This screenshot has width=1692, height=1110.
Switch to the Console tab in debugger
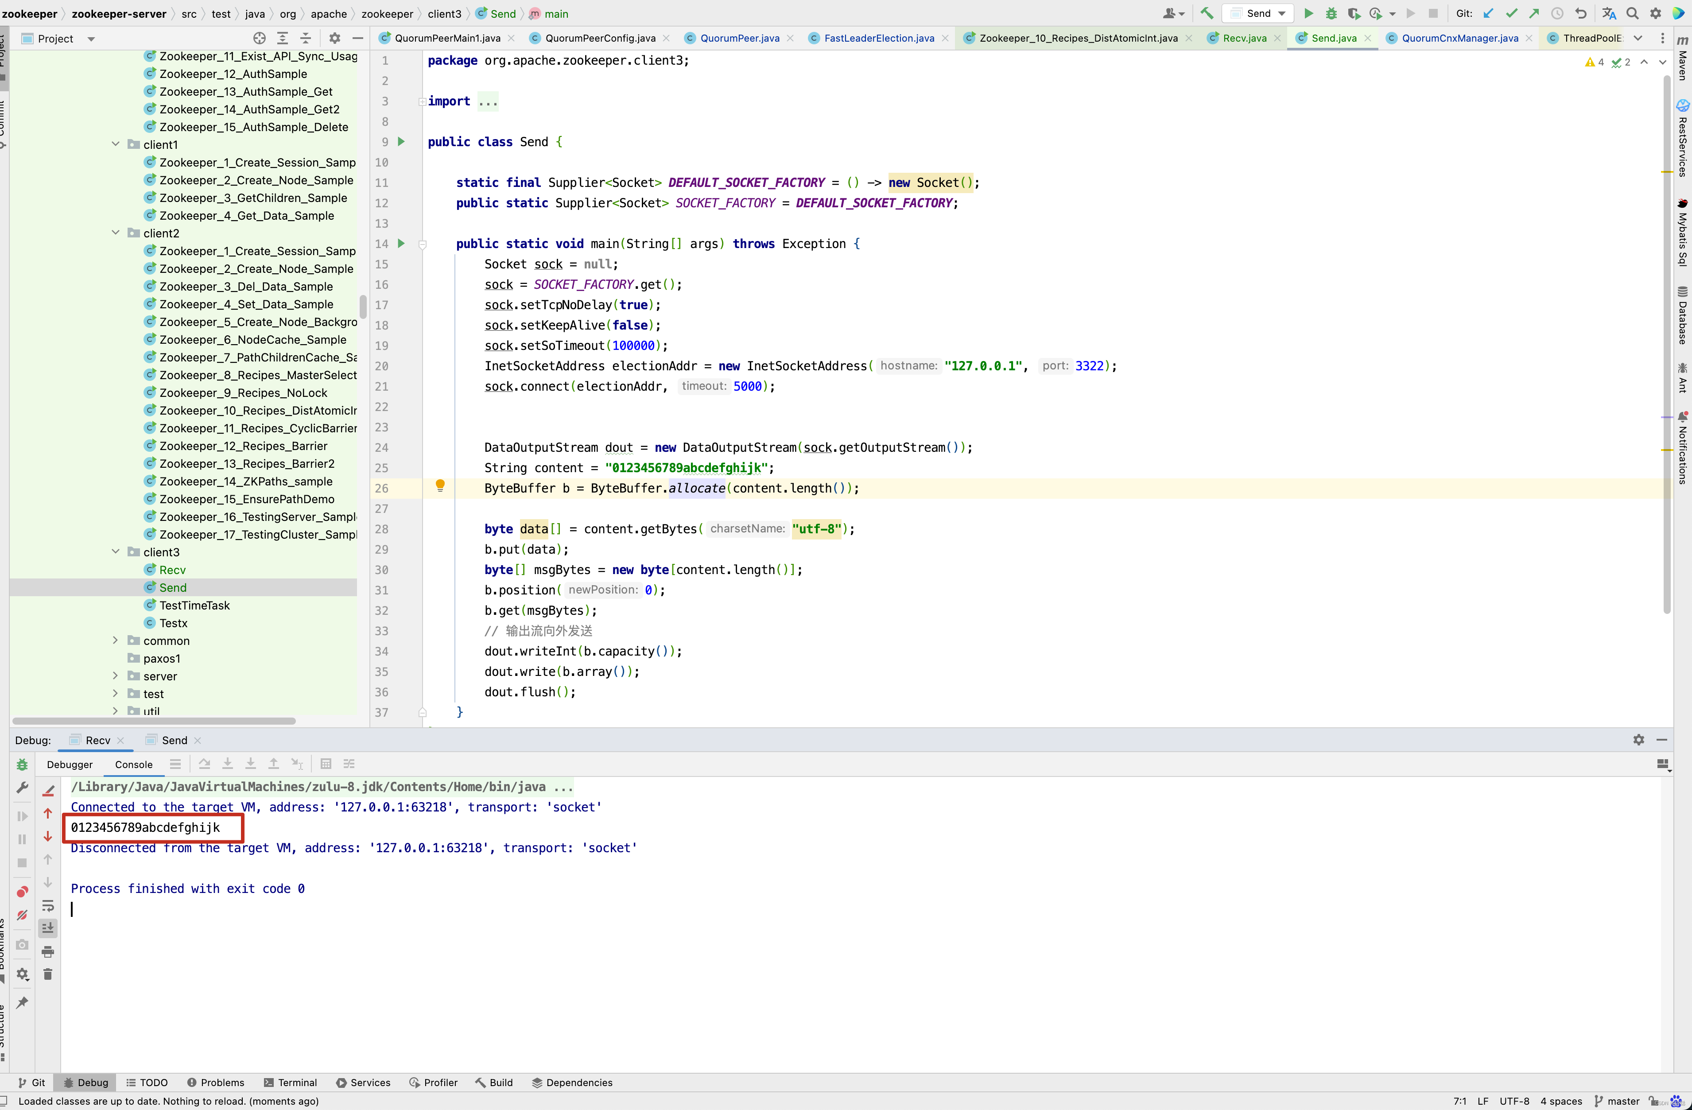click(131, 763)
